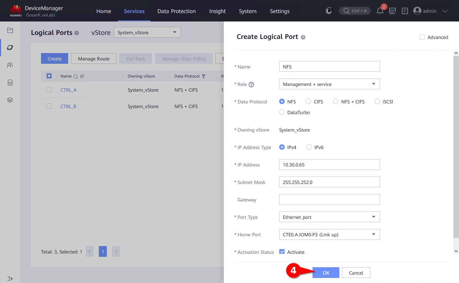
Task: Open the folder icon in left sidebar
Action: (x=10, y=30)
